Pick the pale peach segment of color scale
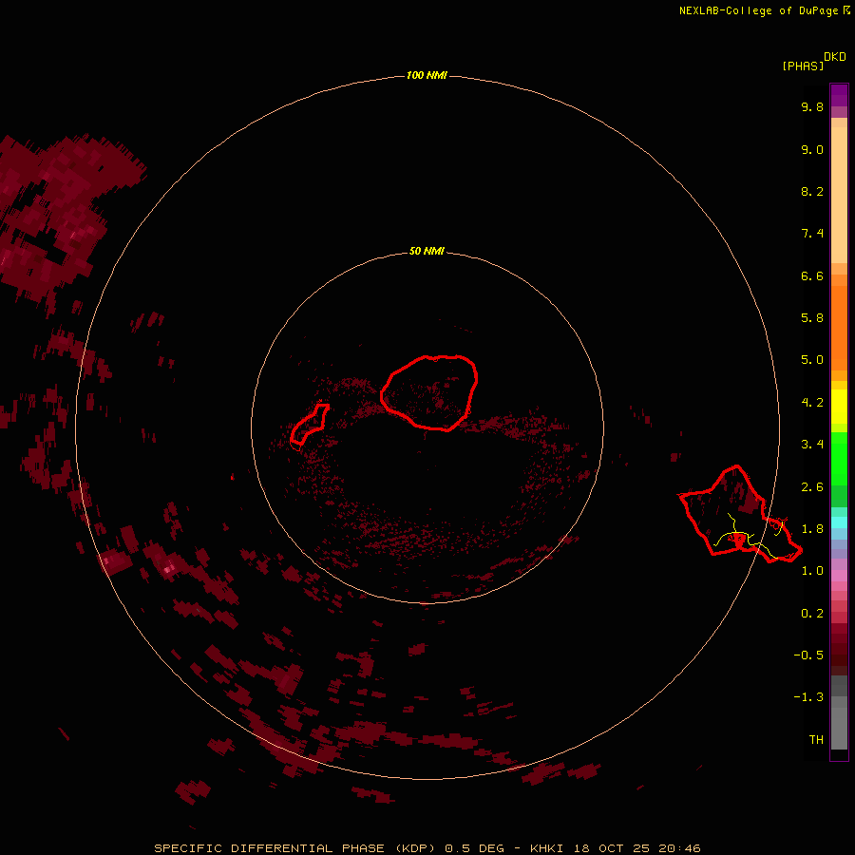855x855 pixels. point(839,195)
